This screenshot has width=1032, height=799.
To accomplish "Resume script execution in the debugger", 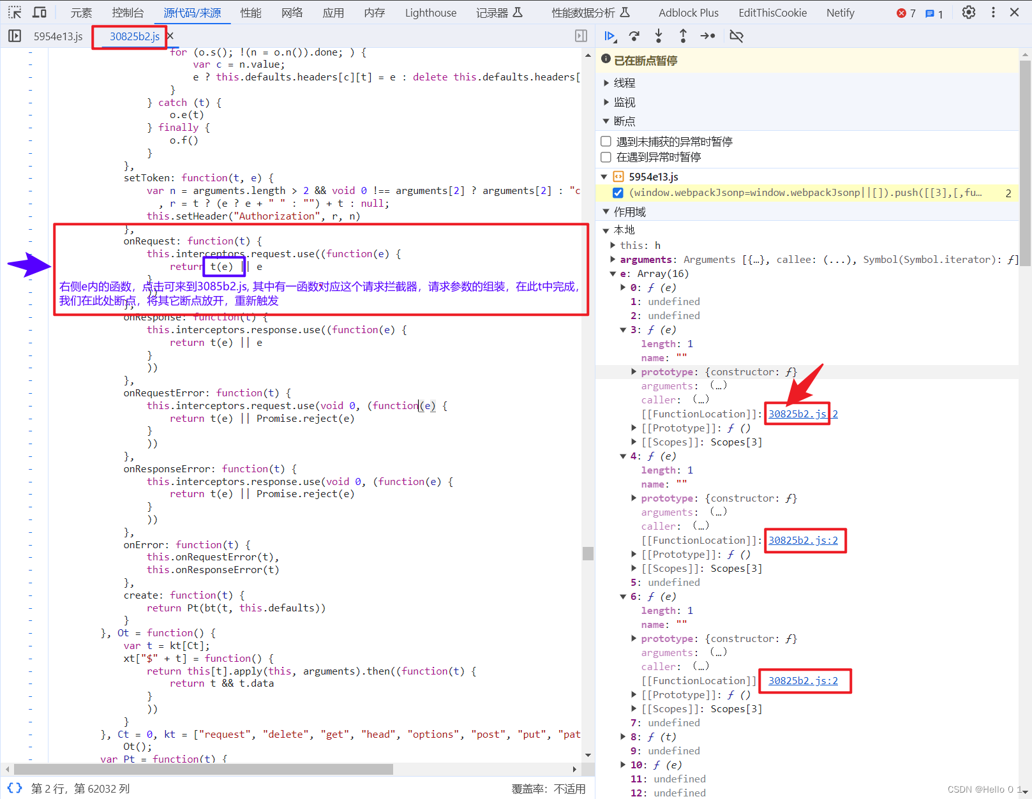I will 610,36.
